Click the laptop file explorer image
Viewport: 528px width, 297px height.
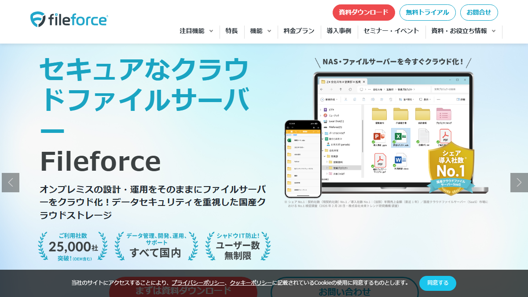[x=393, y=132]
